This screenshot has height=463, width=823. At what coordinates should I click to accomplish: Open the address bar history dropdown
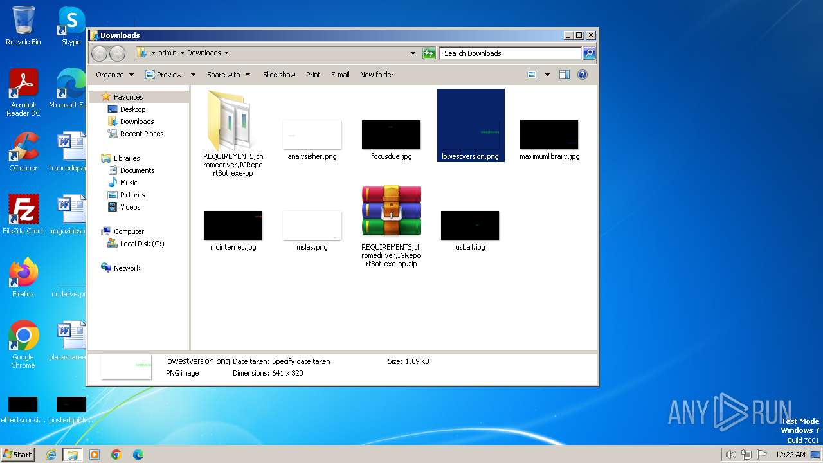[x=413, y=53]
